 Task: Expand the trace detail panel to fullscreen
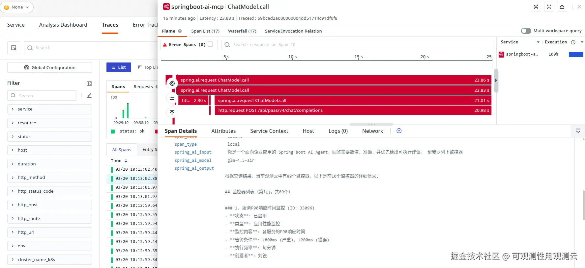pyautogui.click(x=549, y=7)
